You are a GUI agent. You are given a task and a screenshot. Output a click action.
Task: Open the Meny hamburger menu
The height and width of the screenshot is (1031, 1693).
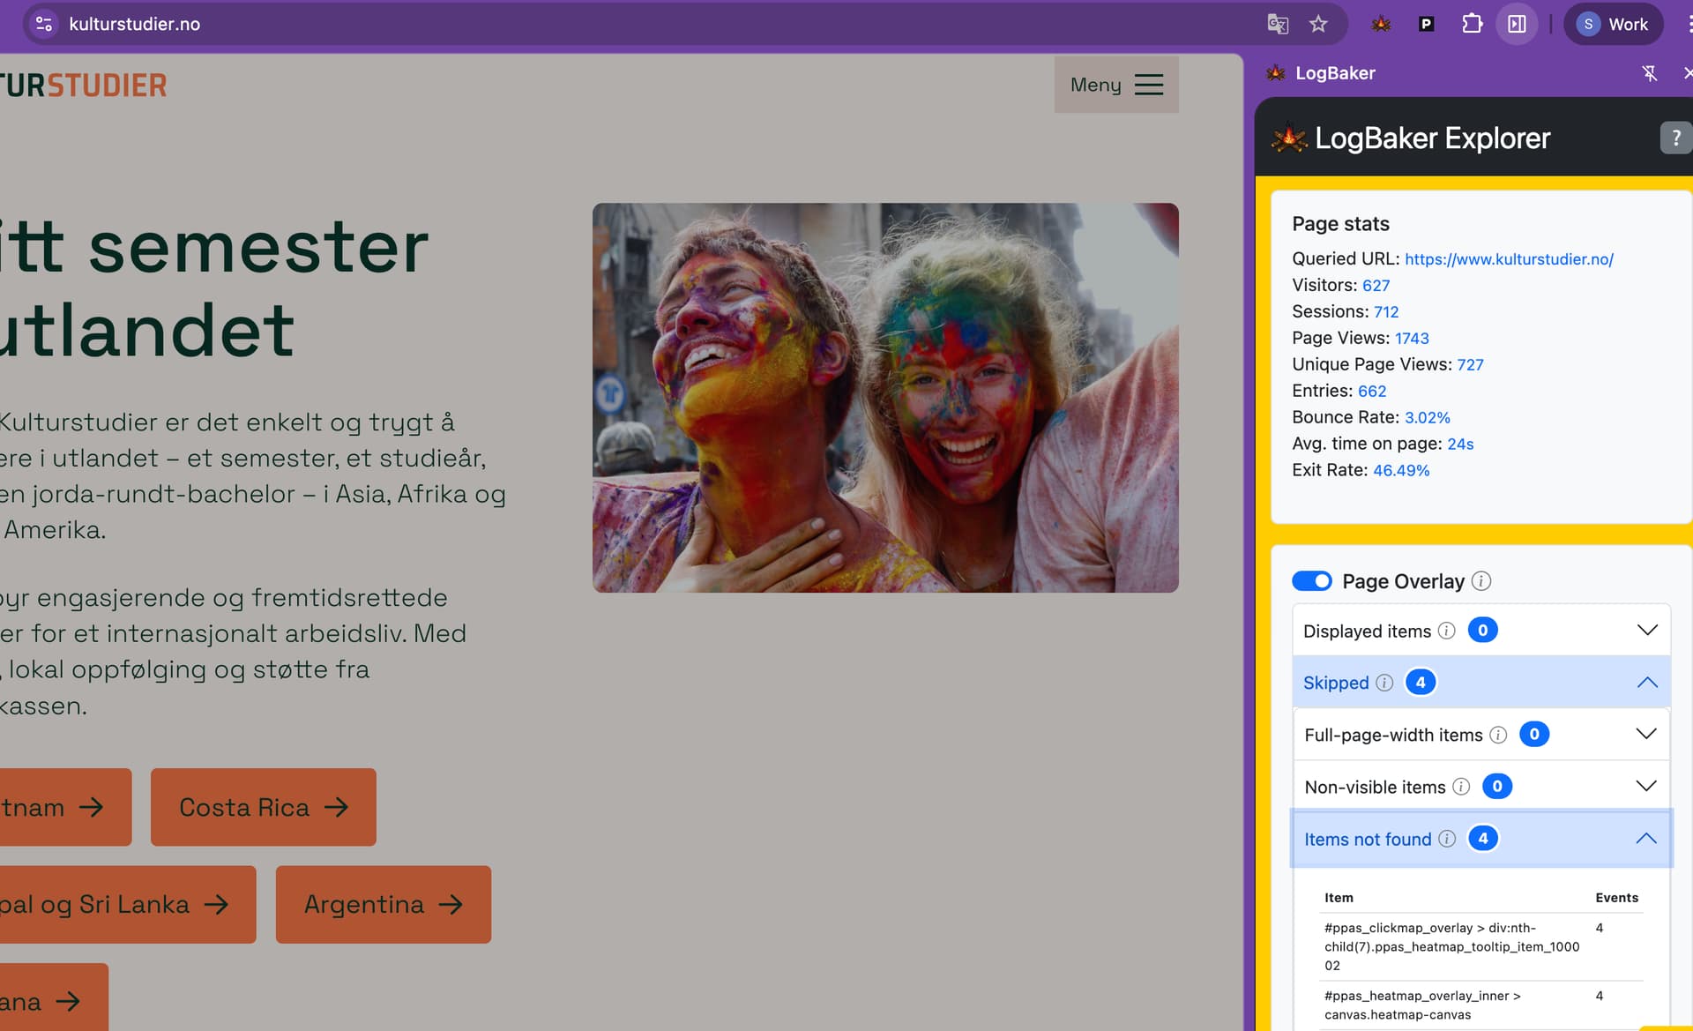pyautogui.click(x=1116, y=85)
